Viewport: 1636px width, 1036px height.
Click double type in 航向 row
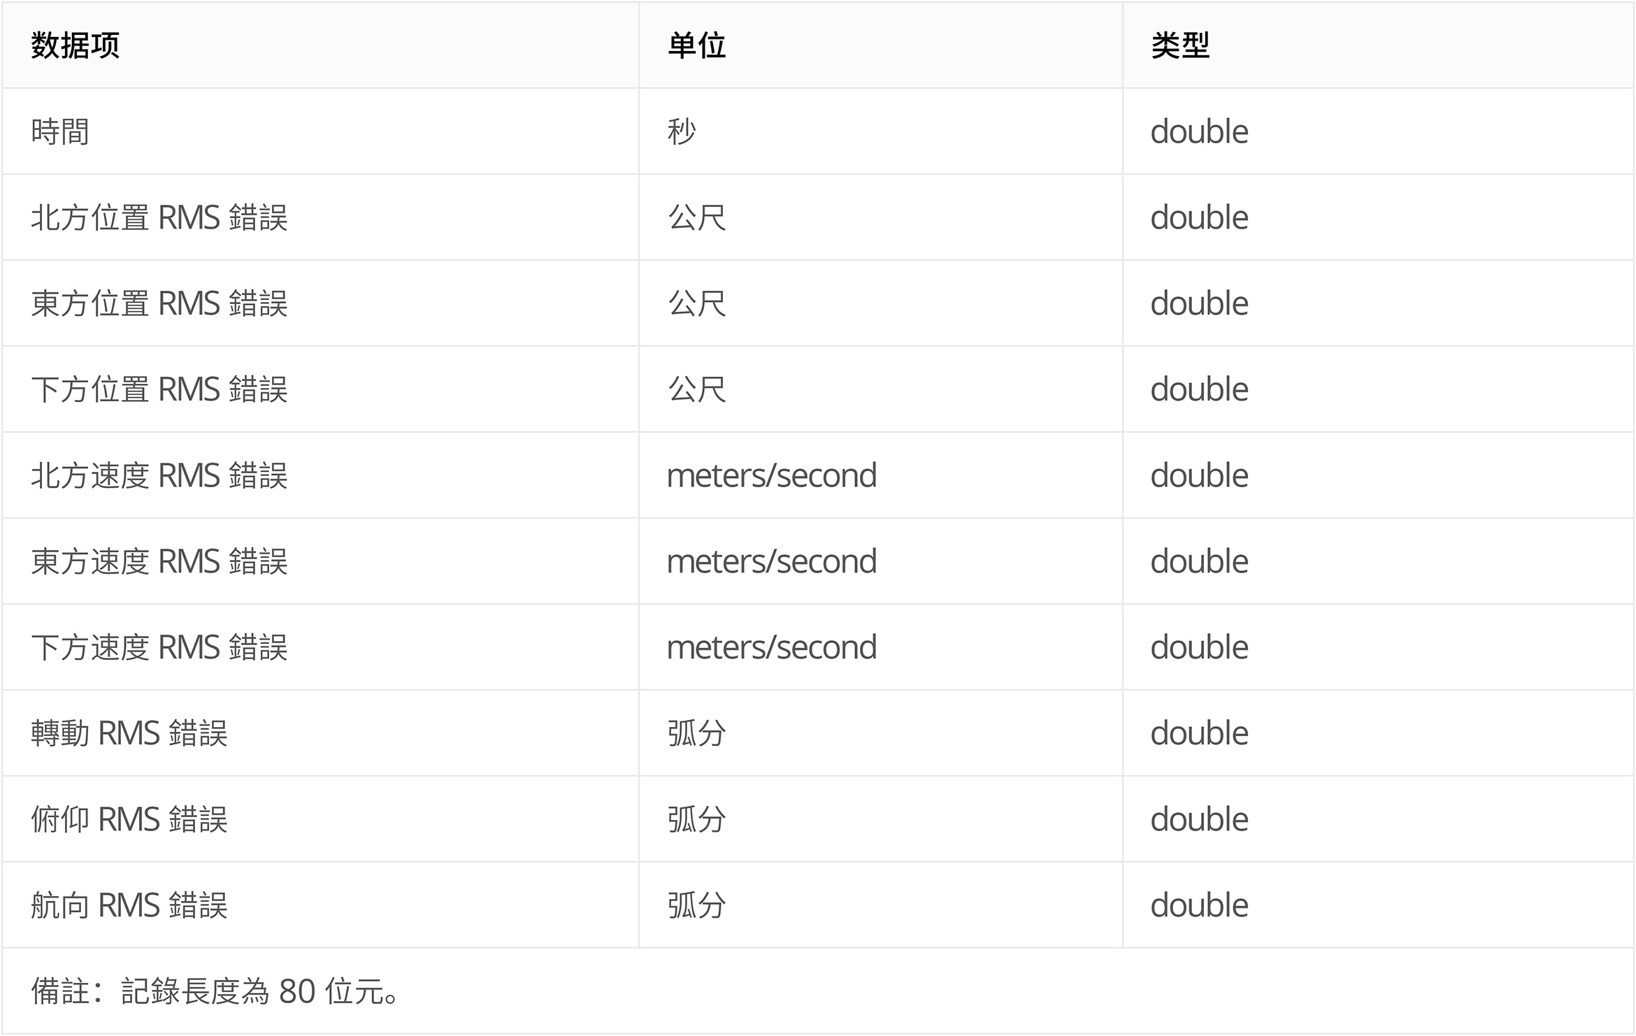point(1199,905)
